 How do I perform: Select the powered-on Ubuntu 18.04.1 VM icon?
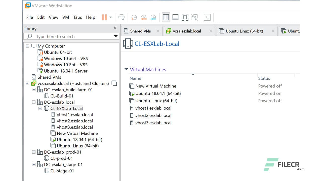click(x=132, y=93)
